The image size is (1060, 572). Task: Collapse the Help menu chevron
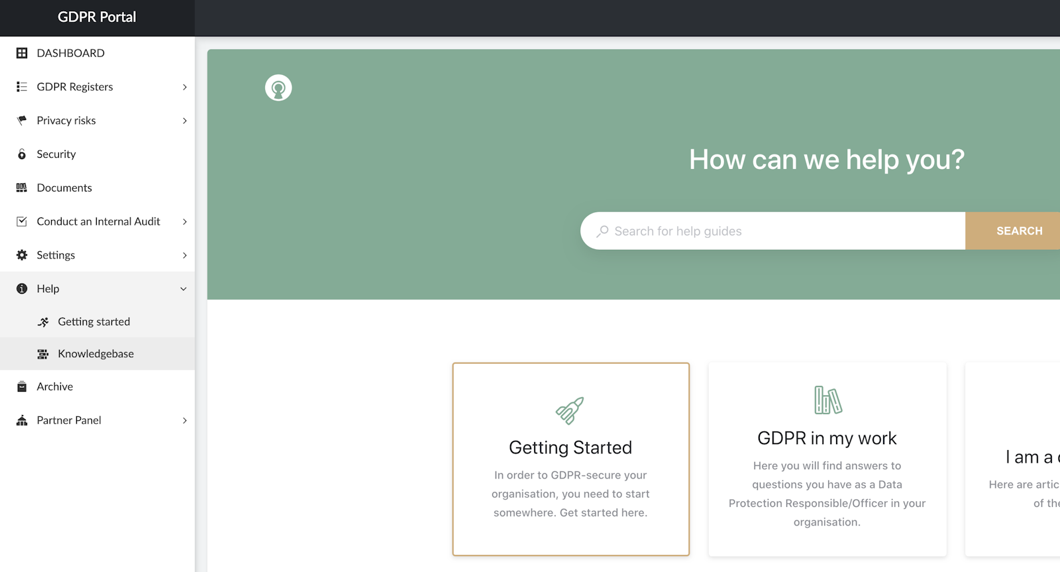click(x=184, y=289)
